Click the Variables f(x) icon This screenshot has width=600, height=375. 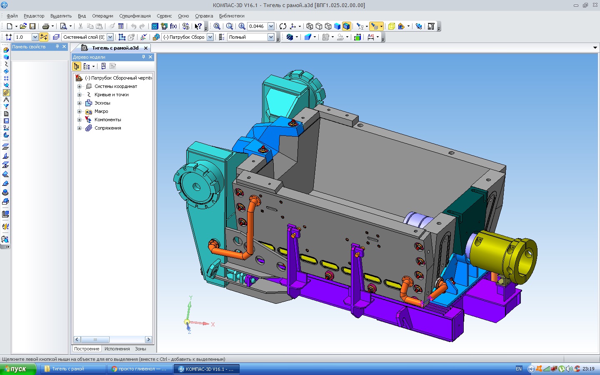click(x=173, y=26)
